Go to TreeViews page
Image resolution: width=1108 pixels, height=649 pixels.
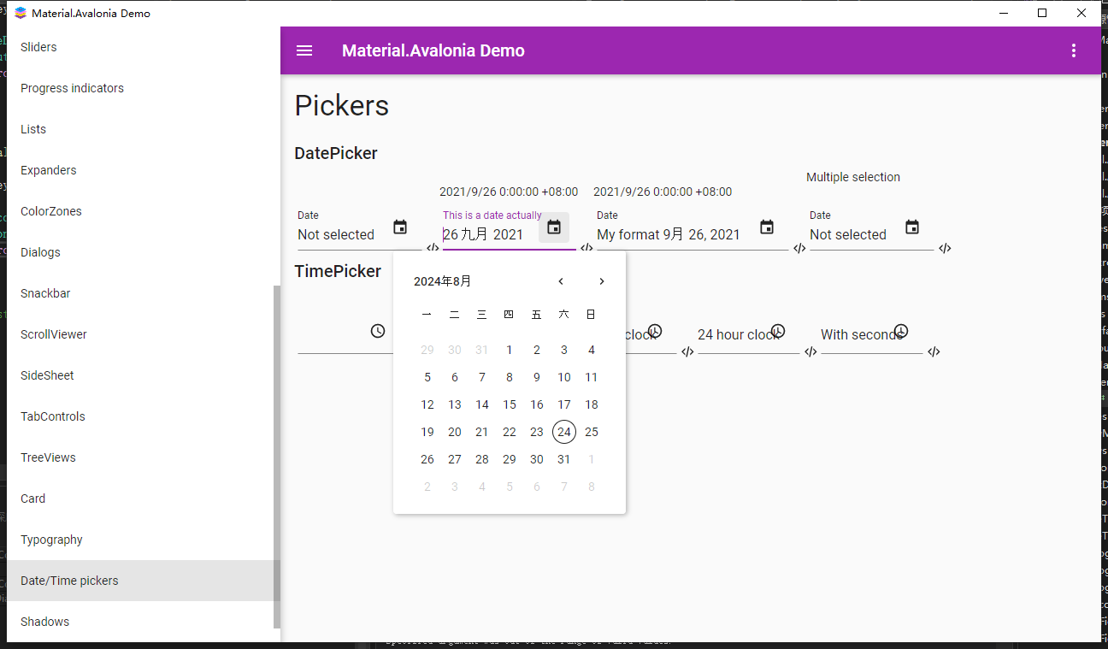(140, 457)
